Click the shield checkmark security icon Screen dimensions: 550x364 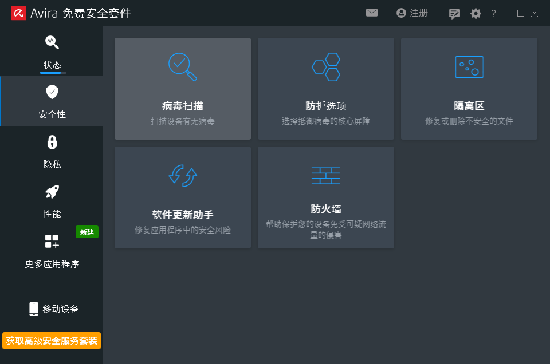(x=52, y=92)
